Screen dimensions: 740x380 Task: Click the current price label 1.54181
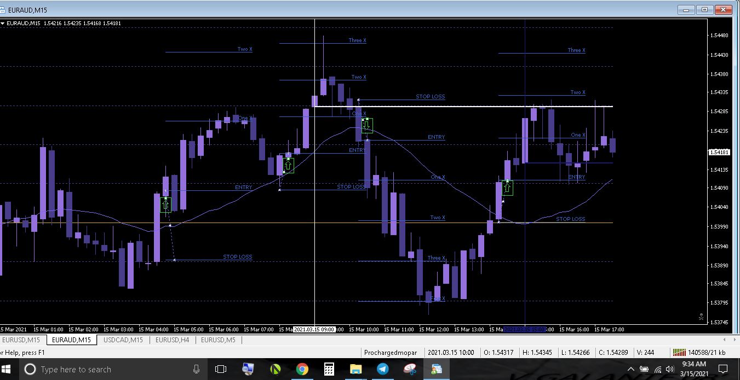pos(718,152)
